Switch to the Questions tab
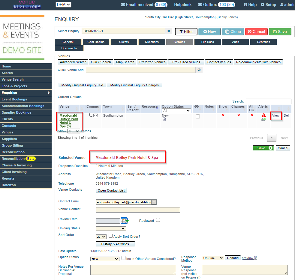Image resolution: width=295 pixels, height=280 pixels. coord(152,42)
